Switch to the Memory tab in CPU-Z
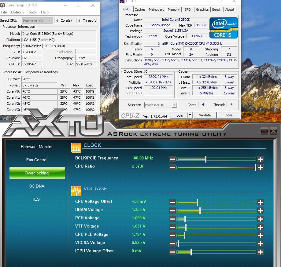The width and height of the screenshot is (281, 267). tap(174, 9)
